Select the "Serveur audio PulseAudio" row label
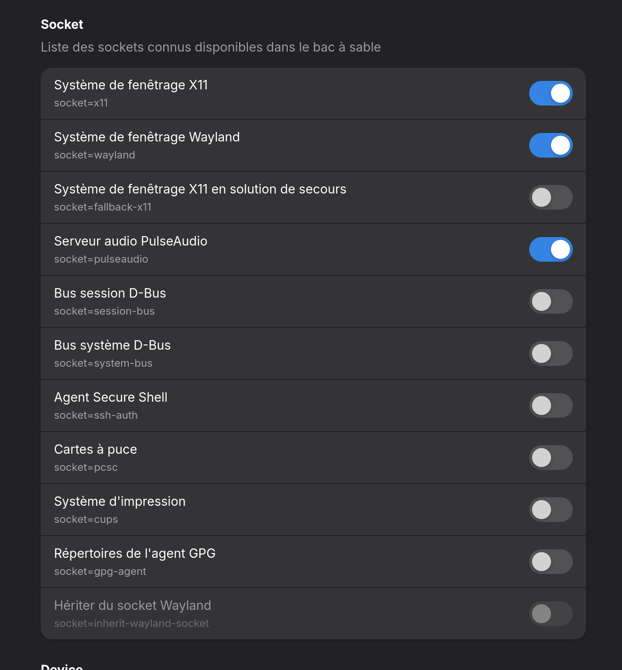This screenshot has width=622, height=670. click(131, 241)
